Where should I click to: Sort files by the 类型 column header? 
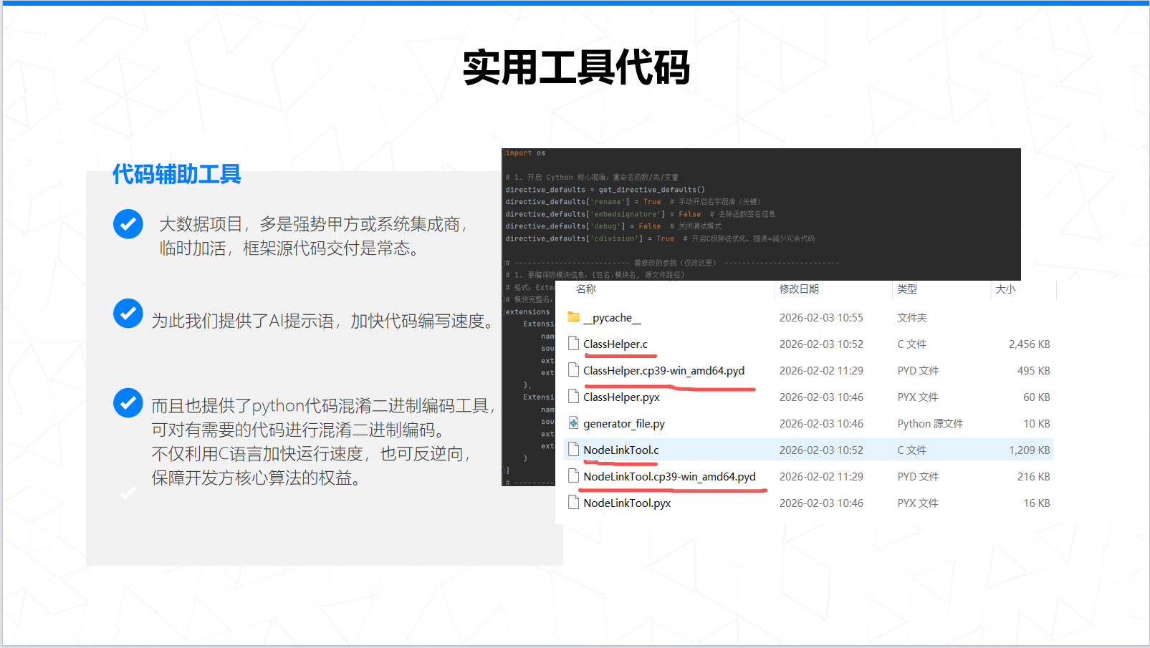coord(906,289)
